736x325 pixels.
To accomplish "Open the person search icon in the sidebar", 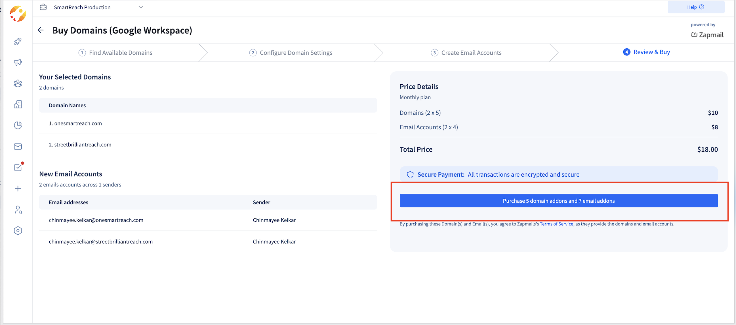I will pyautogui.click(x=18, y=210).
